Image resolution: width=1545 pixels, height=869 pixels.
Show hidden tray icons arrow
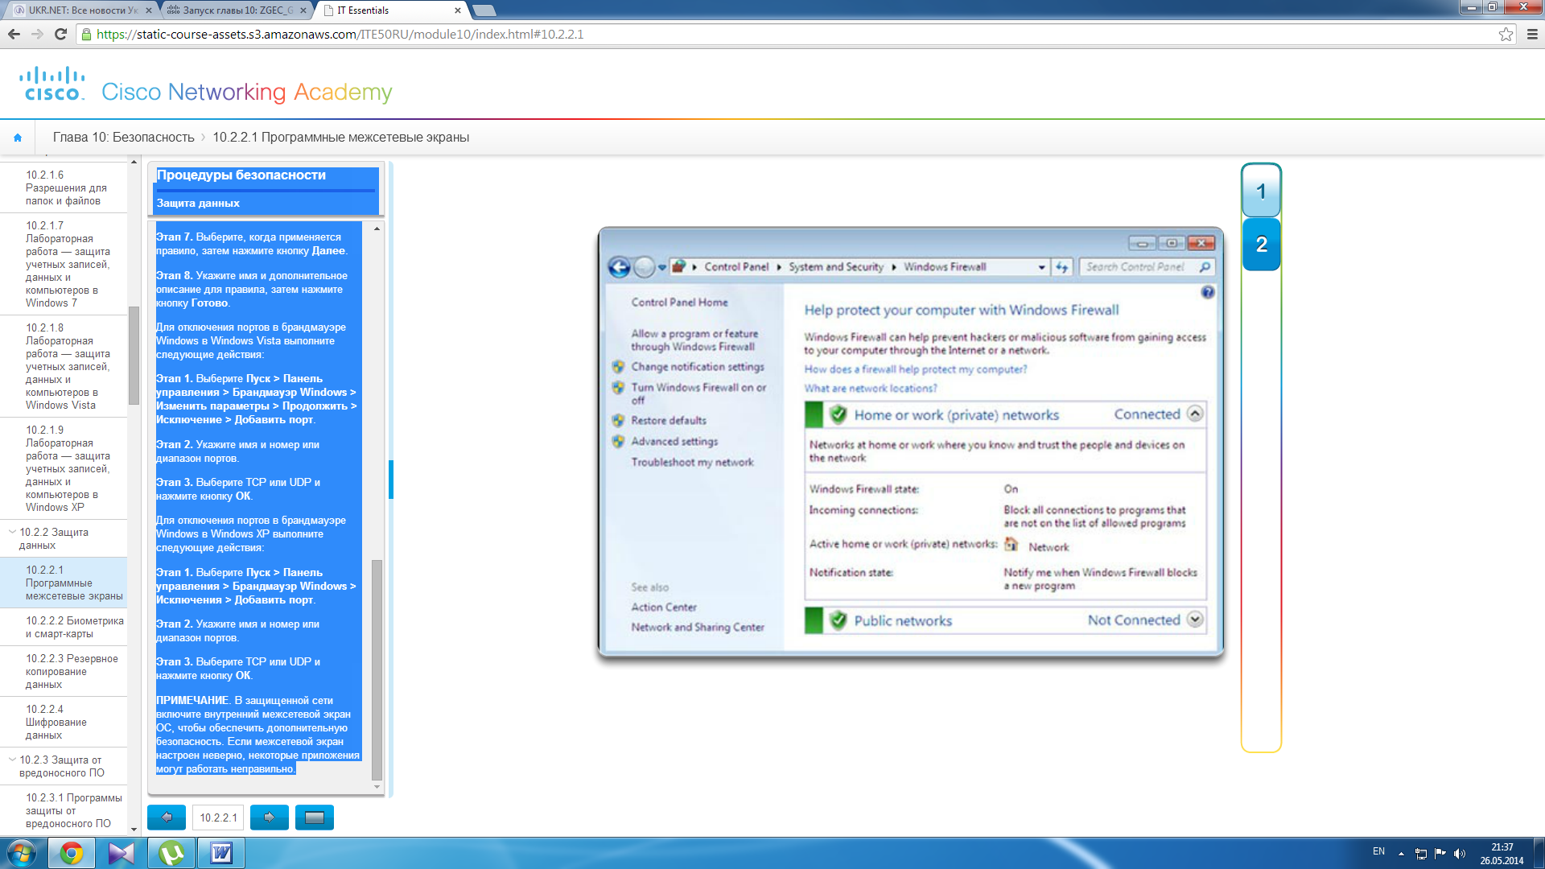coord(1401,854)
